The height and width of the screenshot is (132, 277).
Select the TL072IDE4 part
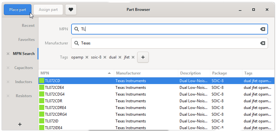(156, 128)
